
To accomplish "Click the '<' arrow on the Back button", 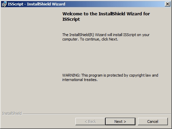I will click(86, 122).
